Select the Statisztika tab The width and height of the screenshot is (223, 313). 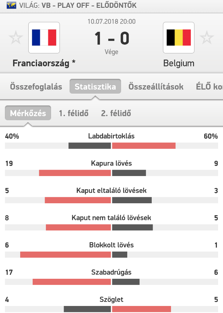click(95, 87)
